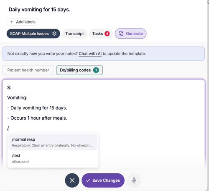
Task: Focus the Patient health number field
Action: coord(28,70)
